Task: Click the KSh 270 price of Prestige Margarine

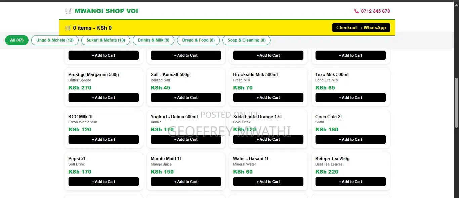Action: tap(80, 88)
